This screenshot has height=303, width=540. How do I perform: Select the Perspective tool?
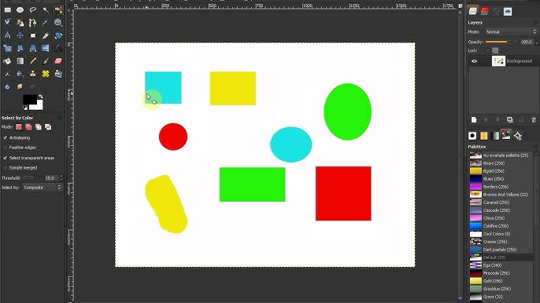point(33,48)
